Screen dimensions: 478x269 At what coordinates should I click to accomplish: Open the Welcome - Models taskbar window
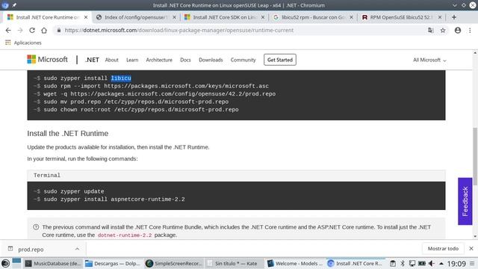[x=294, y=264]
